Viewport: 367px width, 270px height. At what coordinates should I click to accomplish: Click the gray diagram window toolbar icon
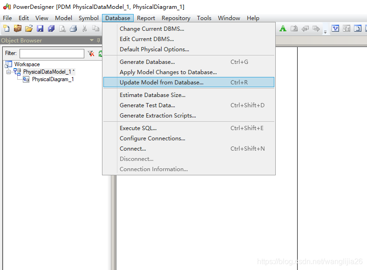pos(347,28)
